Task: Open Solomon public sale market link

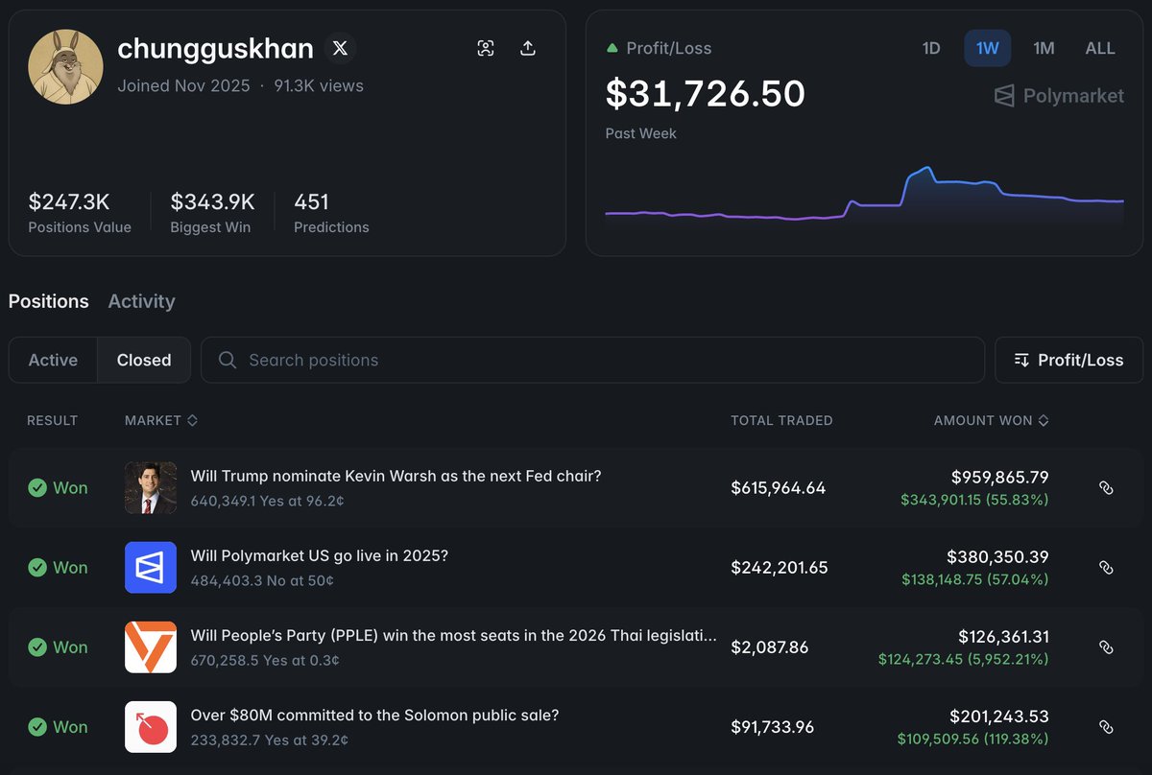Action: point(374,715)
